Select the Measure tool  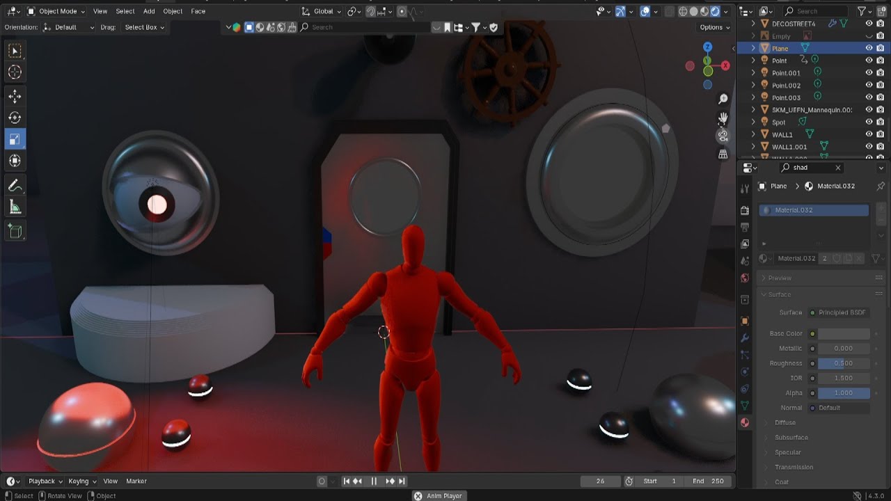15,207
